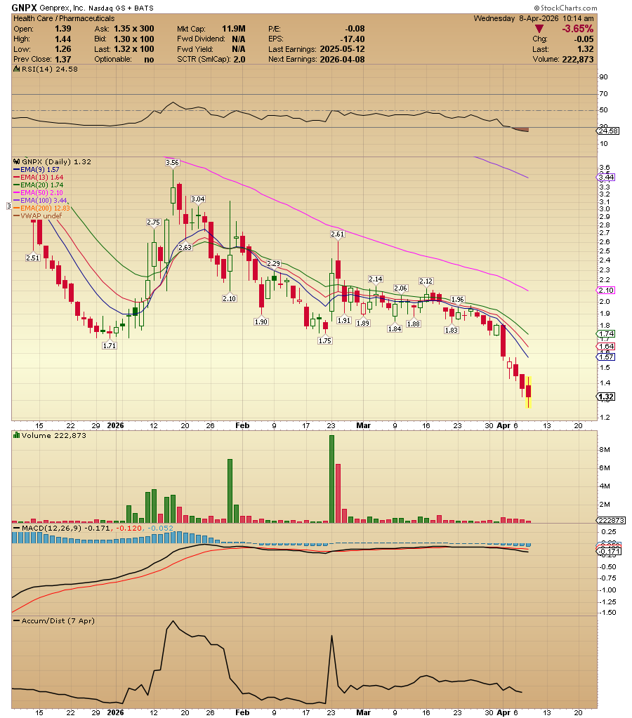Click the Ask quote 1.35 x 300
This screenshot has width=632, height=718.
134,28
